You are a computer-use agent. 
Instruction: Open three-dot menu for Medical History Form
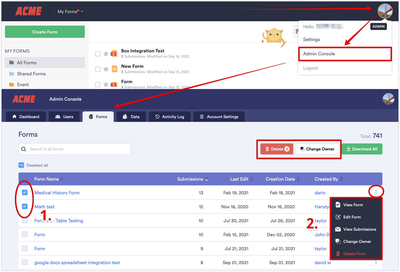[x=376, y=192]
